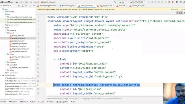Collapse the navigation folder

tap(5, 65)
